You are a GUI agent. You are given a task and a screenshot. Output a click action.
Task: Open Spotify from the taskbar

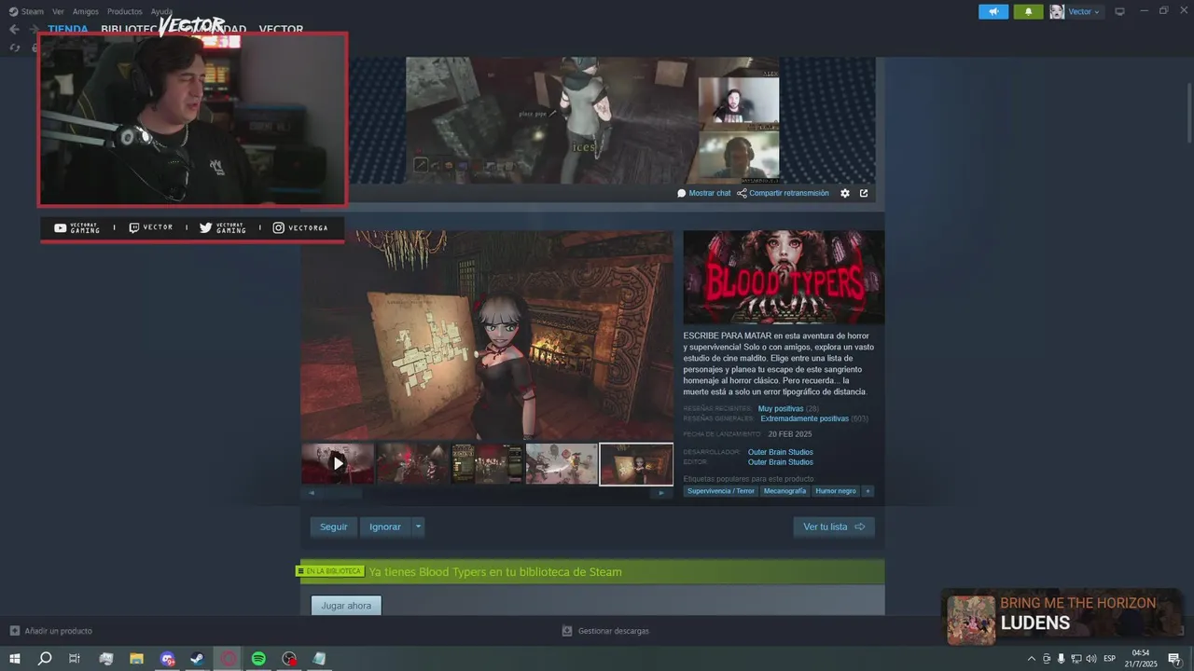click(258, 659)
